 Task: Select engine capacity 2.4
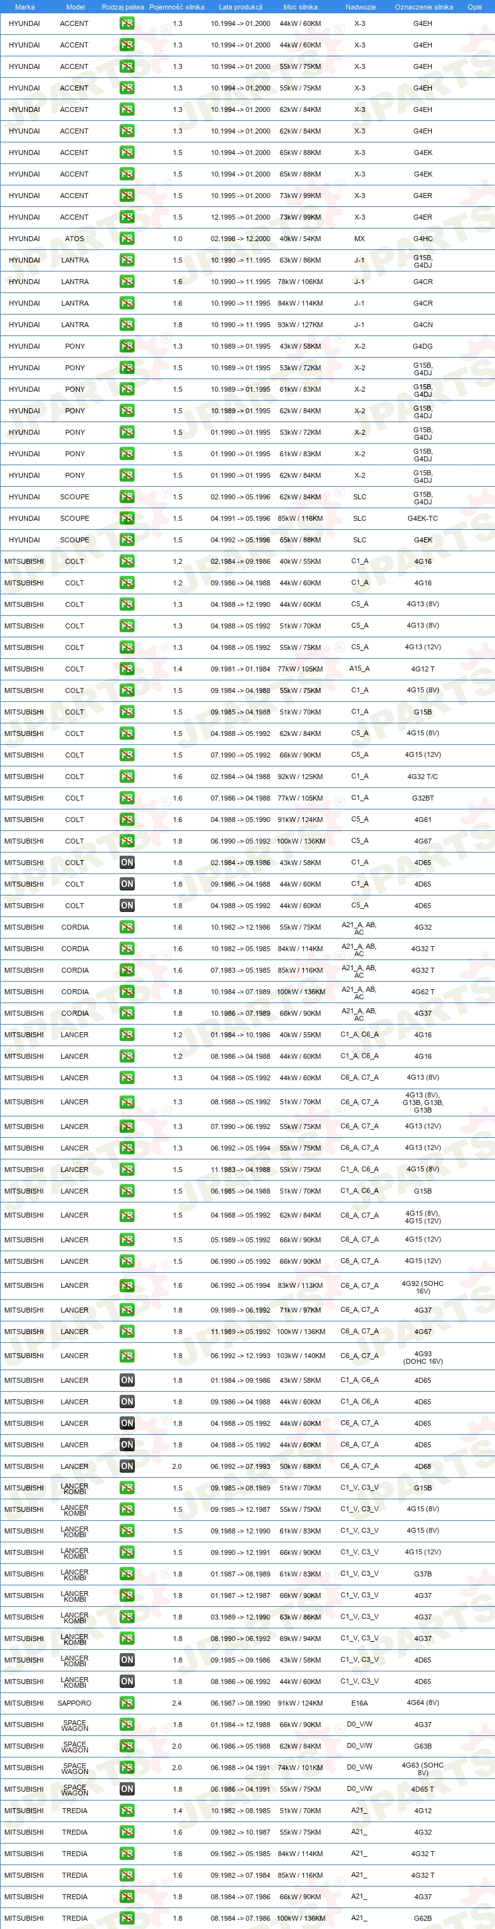177,1703
